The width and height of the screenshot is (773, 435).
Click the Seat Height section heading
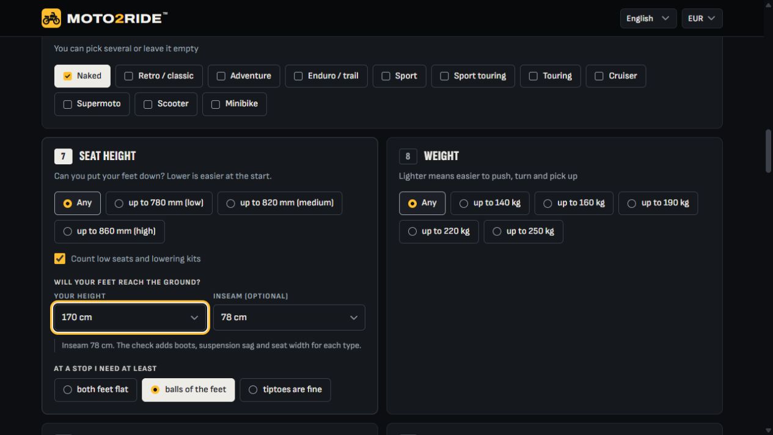[108, 156]
